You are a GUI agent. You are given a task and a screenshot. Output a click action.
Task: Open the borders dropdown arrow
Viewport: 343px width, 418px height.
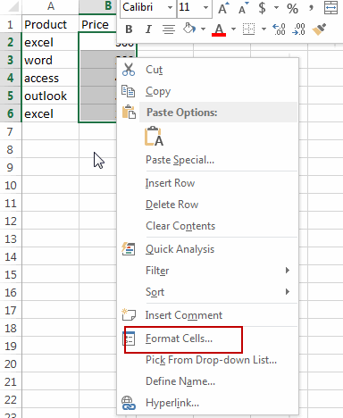(264, 29)
